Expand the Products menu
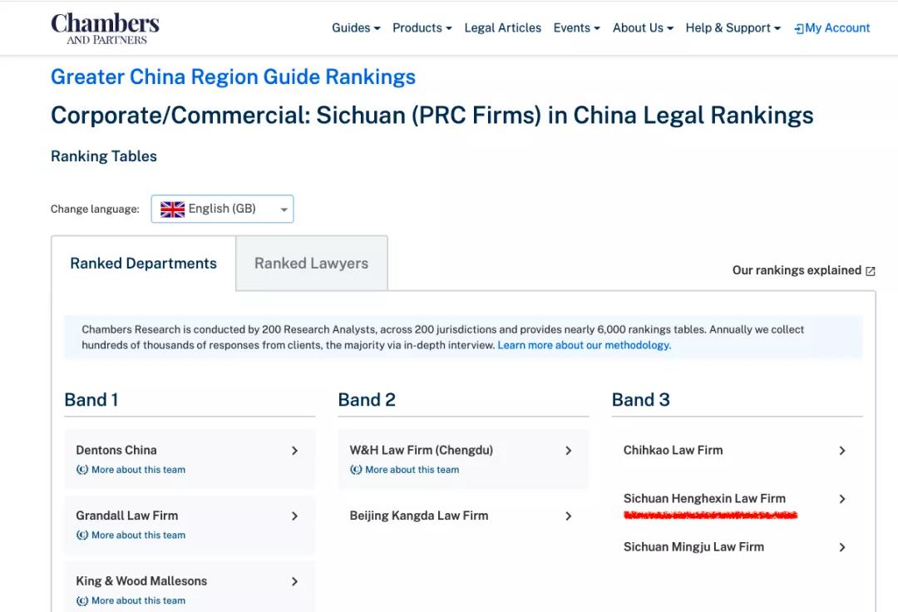 422,28
